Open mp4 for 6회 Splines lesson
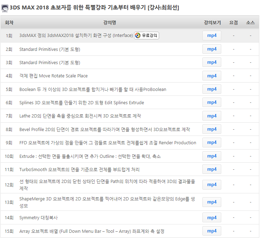The width and height of the screenshot is (260, 238). coord(212,102)
